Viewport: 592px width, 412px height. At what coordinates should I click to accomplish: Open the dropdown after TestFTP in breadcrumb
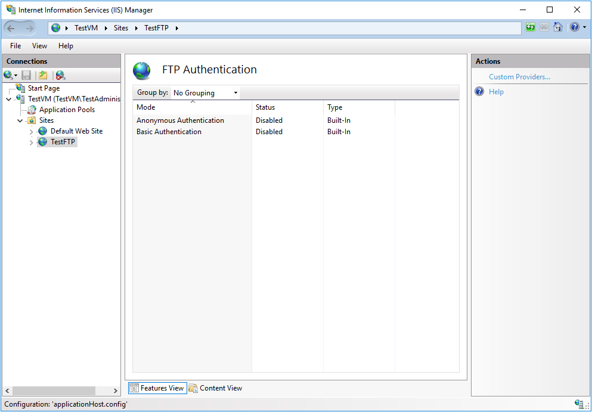[x=176, y=28]
